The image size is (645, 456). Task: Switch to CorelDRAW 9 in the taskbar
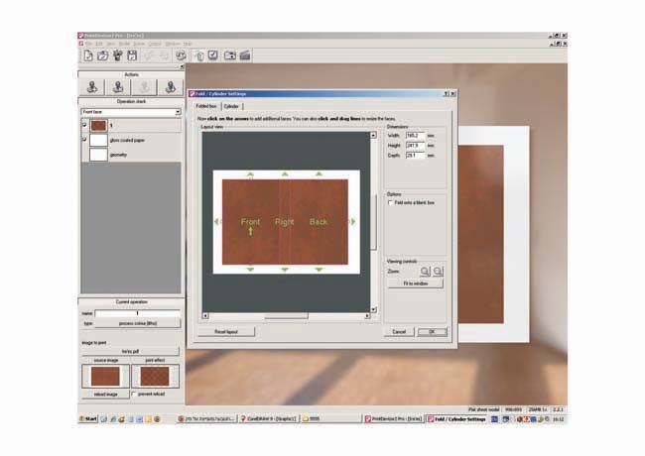[269, 419]
